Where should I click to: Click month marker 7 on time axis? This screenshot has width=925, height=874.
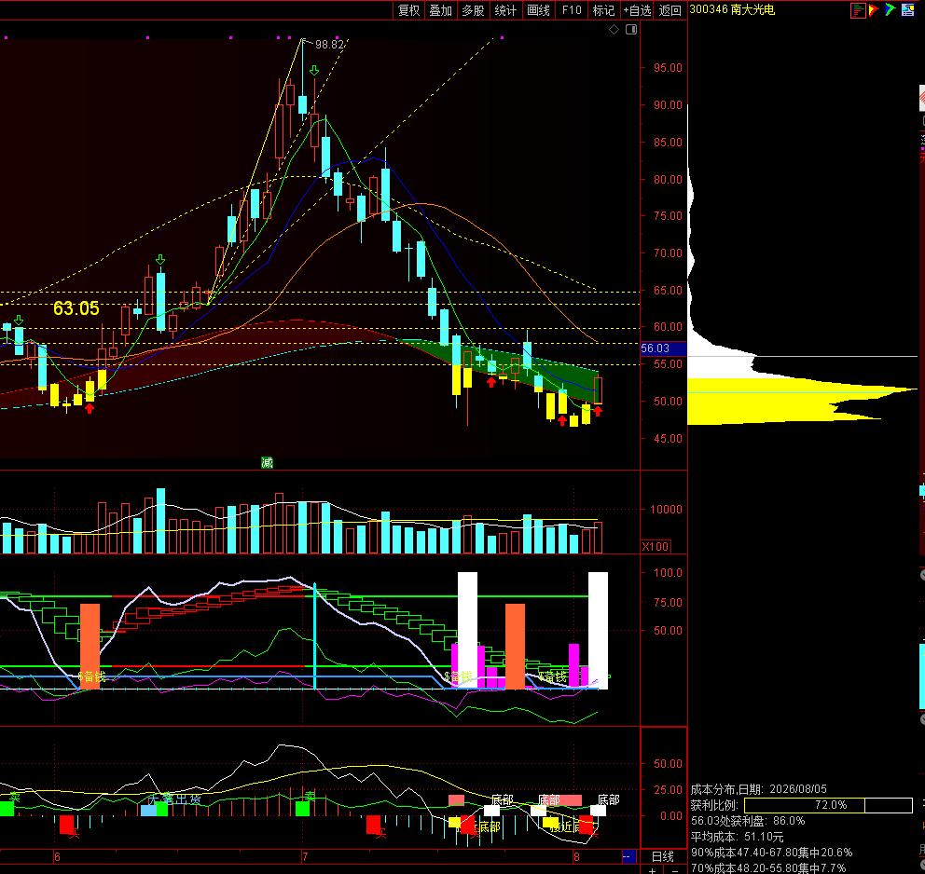[305, 857]
